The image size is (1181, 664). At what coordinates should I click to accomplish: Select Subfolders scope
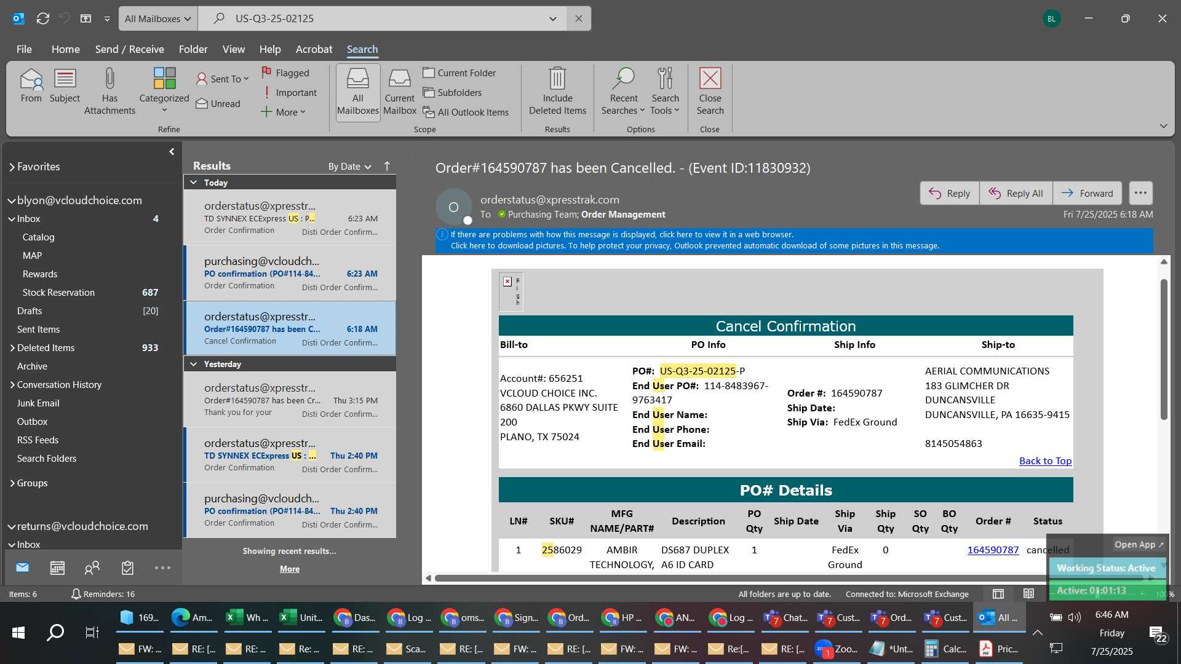(452, 92)
